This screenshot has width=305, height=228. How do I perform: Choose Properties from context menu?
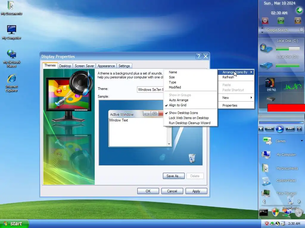(x=236, y=105)
